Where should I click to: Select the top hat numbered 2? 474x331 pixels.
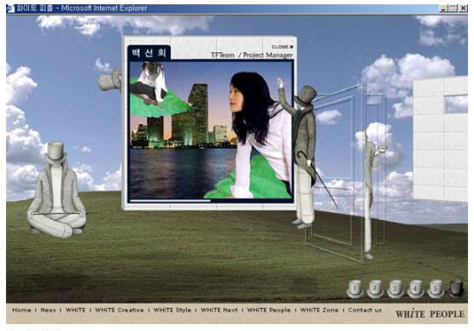tap(375, 288)
